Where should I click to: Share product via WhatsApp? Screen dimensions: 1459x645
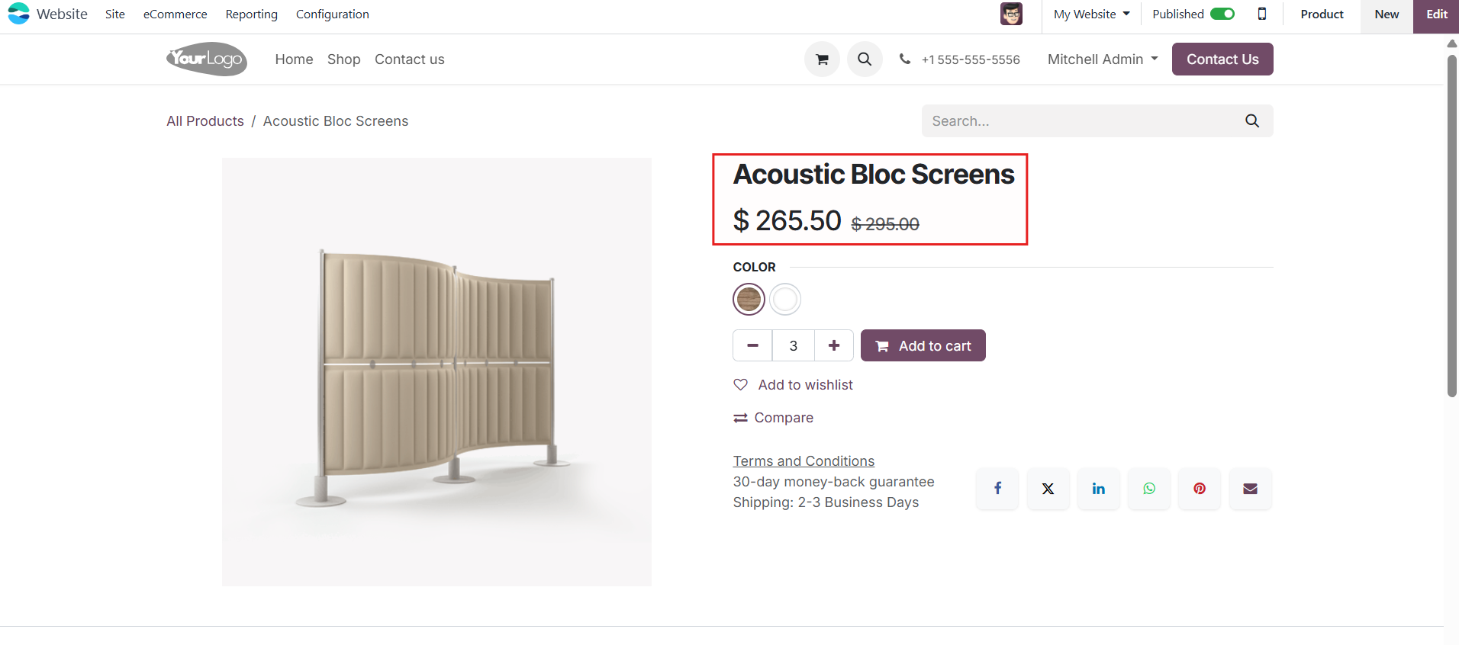(x=1149, y=489)
